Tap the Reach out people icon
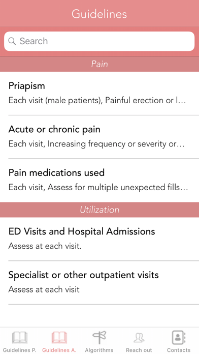Viewport: 199px width, 354px height. point(139,338)
